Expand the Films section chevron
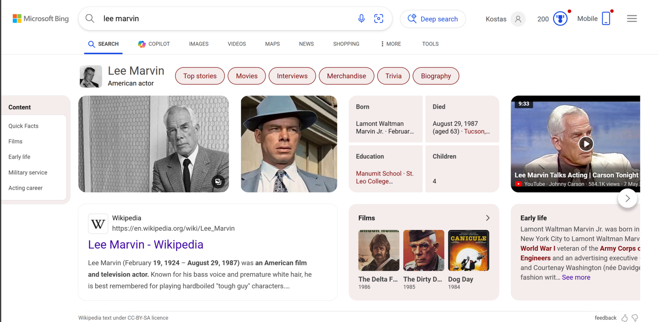Image resolution: width=658 pixels, height=322 pixels. (x=487, y=218)
